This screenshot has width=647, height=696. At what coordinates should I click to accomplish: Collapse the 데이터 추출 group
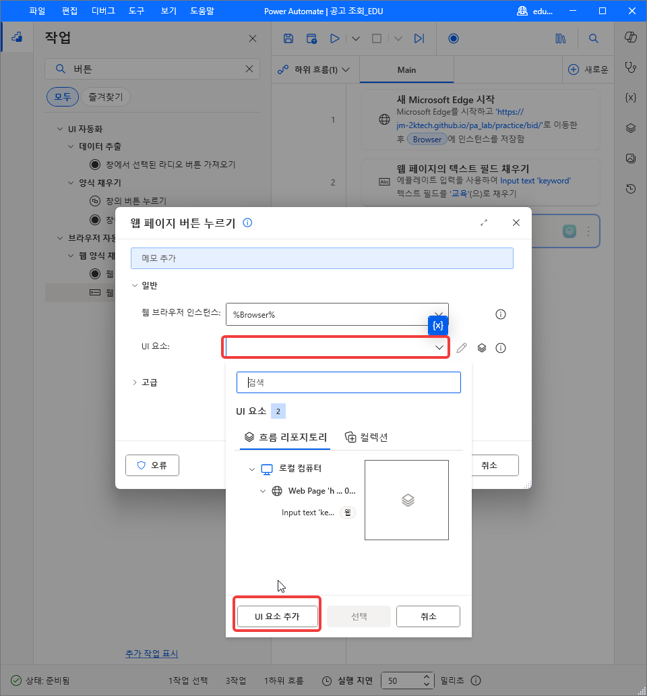(x=71, y=146)
